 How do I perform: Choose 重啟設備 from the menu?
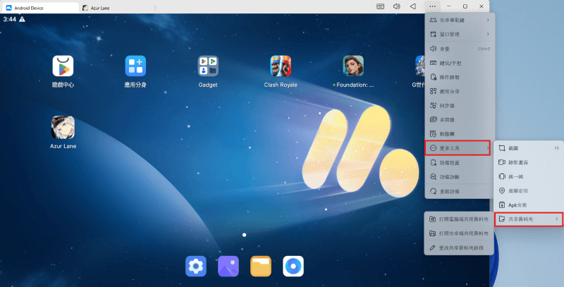point(460,191)
